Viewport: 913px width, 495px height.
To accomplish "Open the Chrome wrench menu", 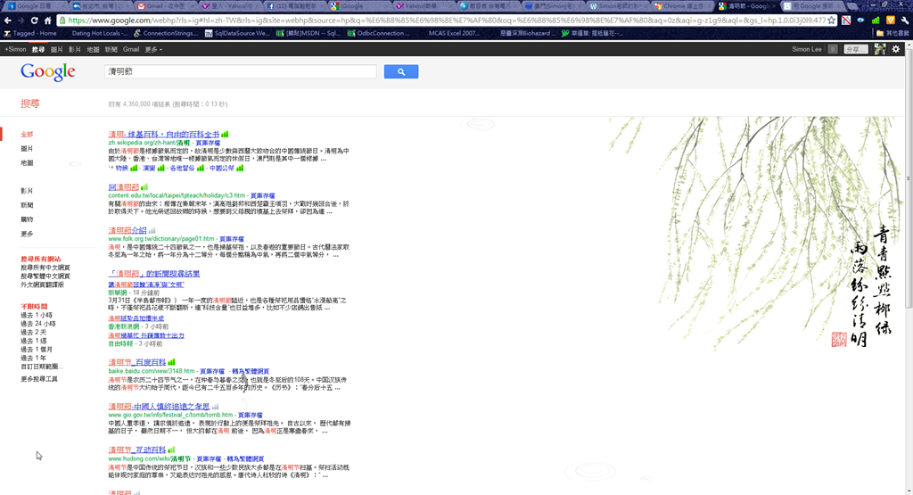I will pyautogui.click(x=904, y=21).
